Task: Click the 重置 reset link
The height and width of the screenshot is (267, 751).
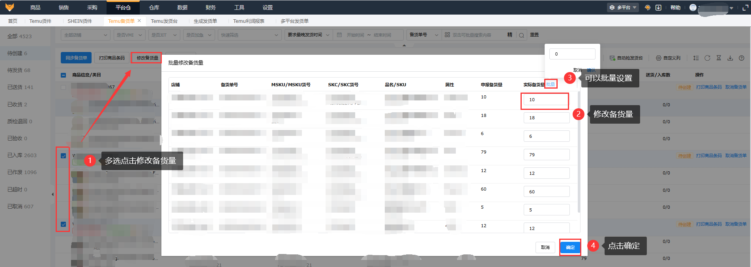Action: (534, 35)
